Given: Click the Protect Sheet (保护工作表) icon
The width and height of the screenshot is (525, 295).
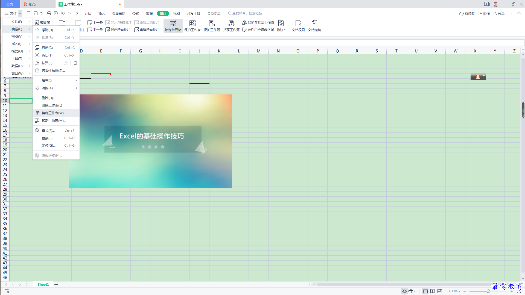Looking at the screenshot, I should (192, 23).
